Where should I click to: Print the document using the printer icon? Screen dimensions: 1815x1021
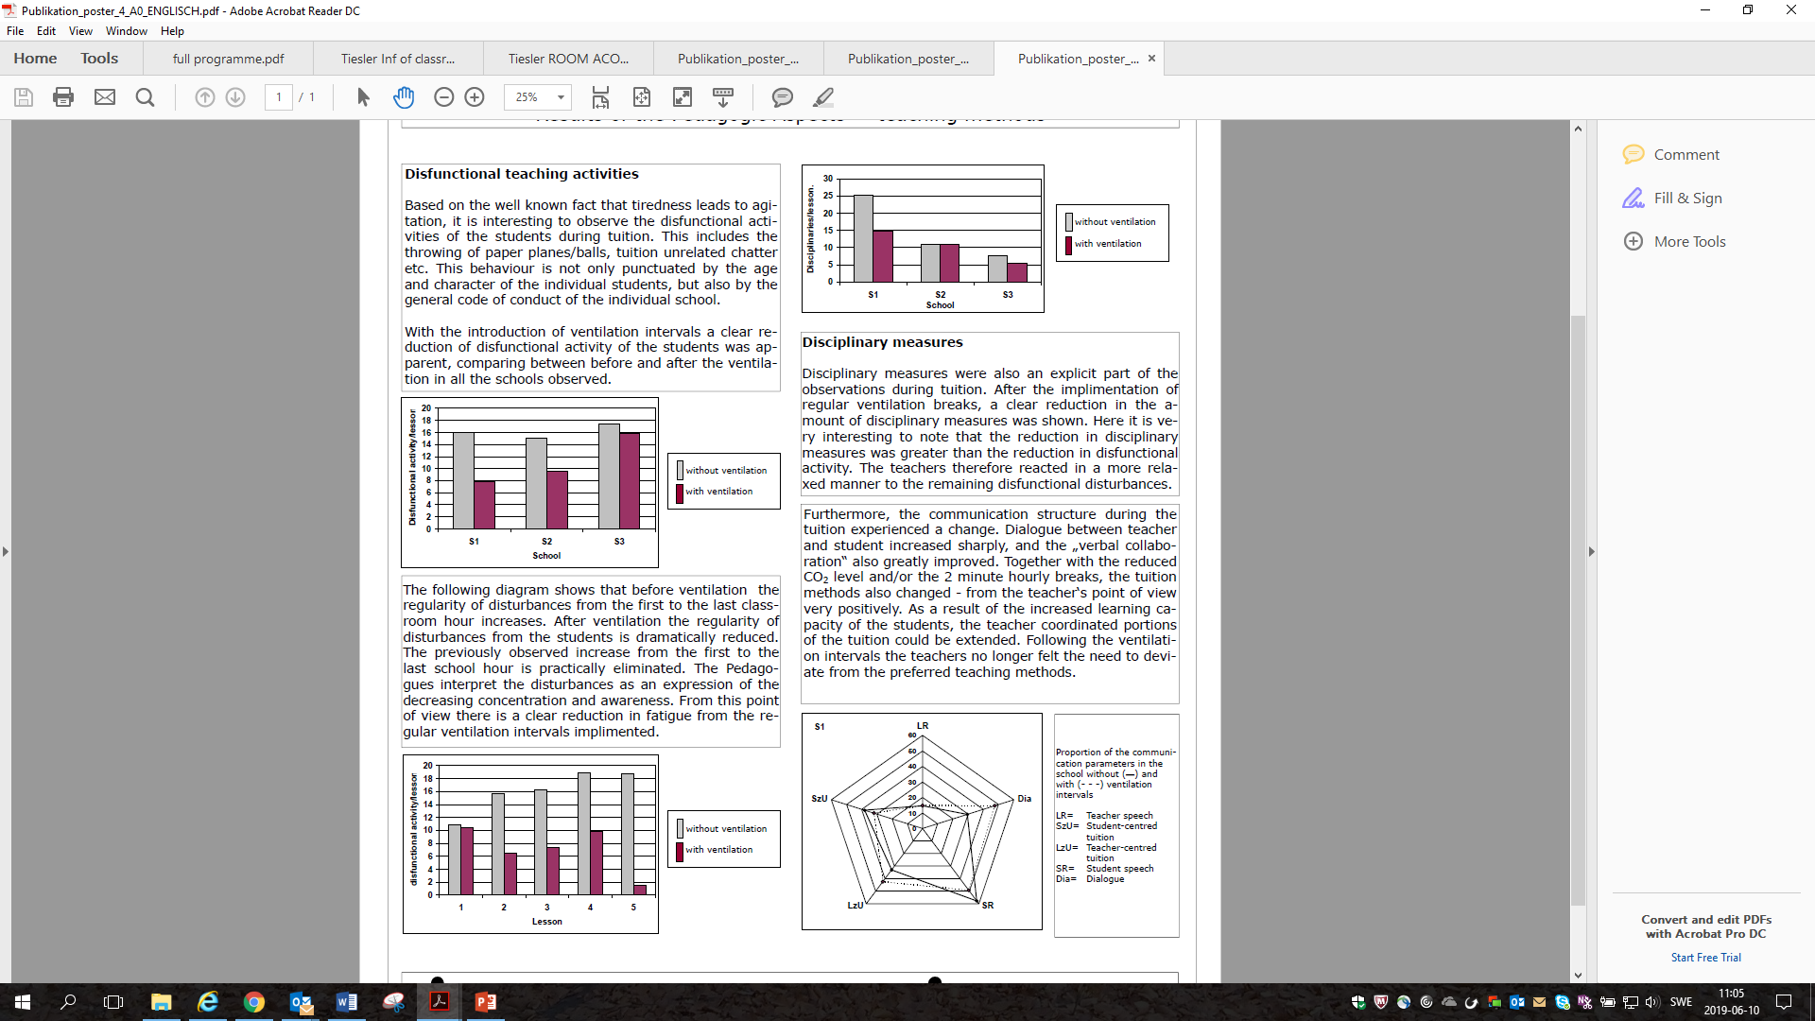(x=63, y=97)
